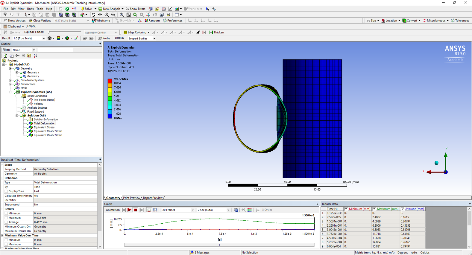The width and height of the screenshot is (472, 255).
Task: Click the Export animation video icon
Action: coord(236,210)
